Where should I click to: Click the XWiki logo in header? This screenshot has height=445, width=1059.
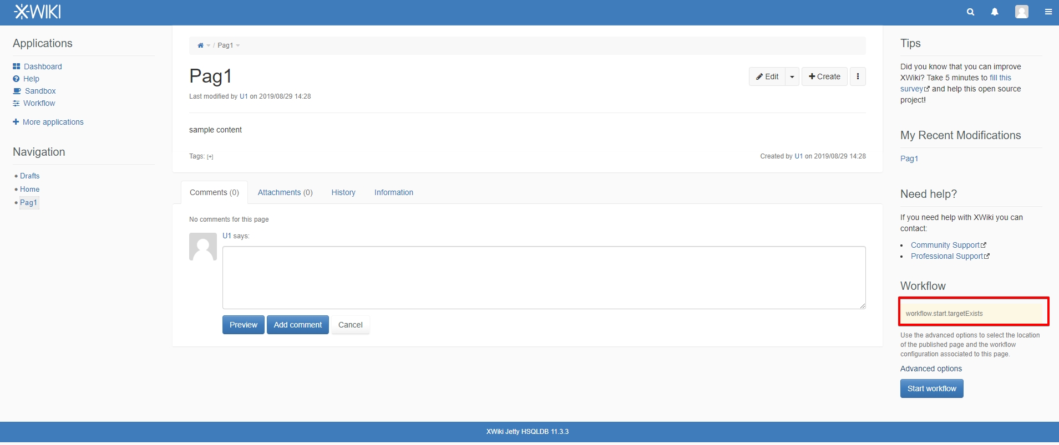click(37, 12)
